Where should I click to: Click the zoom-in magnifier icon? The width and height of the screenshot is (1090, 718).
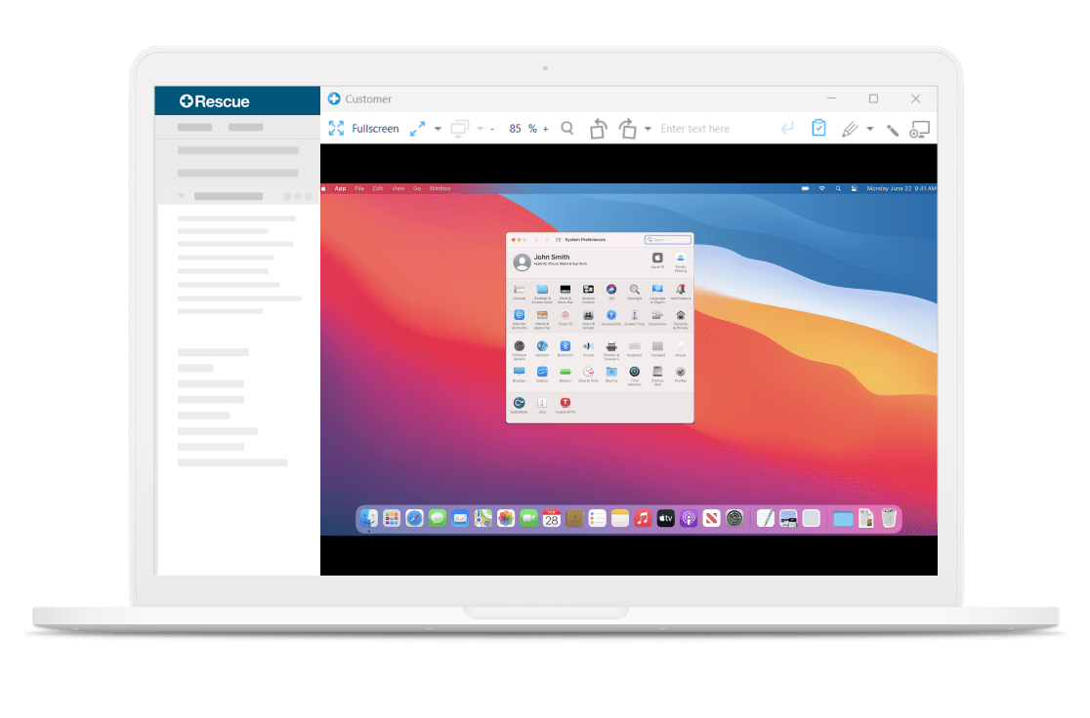point(566,128)
